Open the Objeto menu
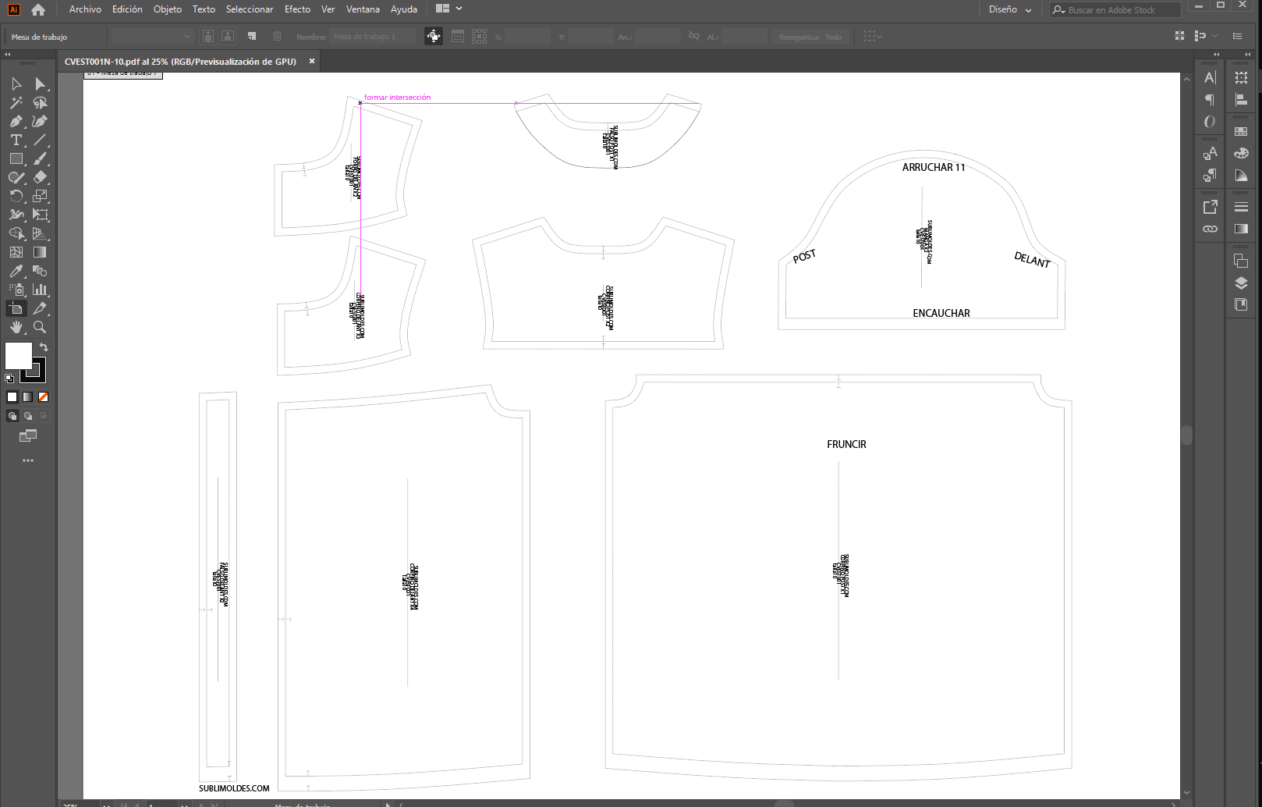 click(x=167, y=9)
